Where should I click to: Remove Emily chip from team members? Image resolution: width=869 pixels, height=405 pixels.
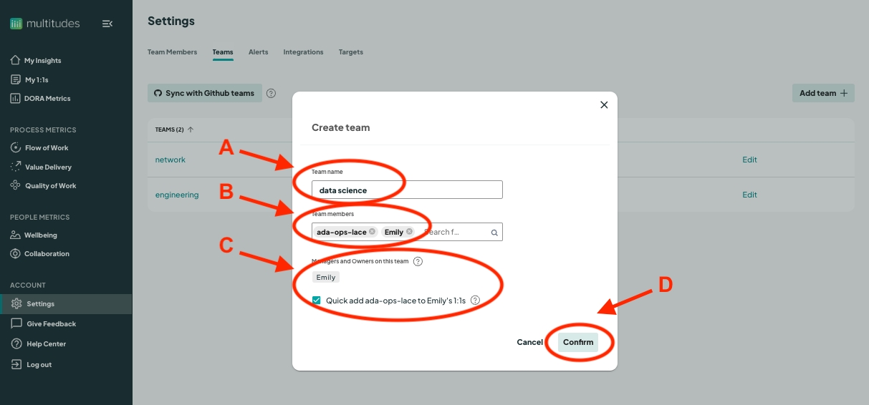coord(409,232)
